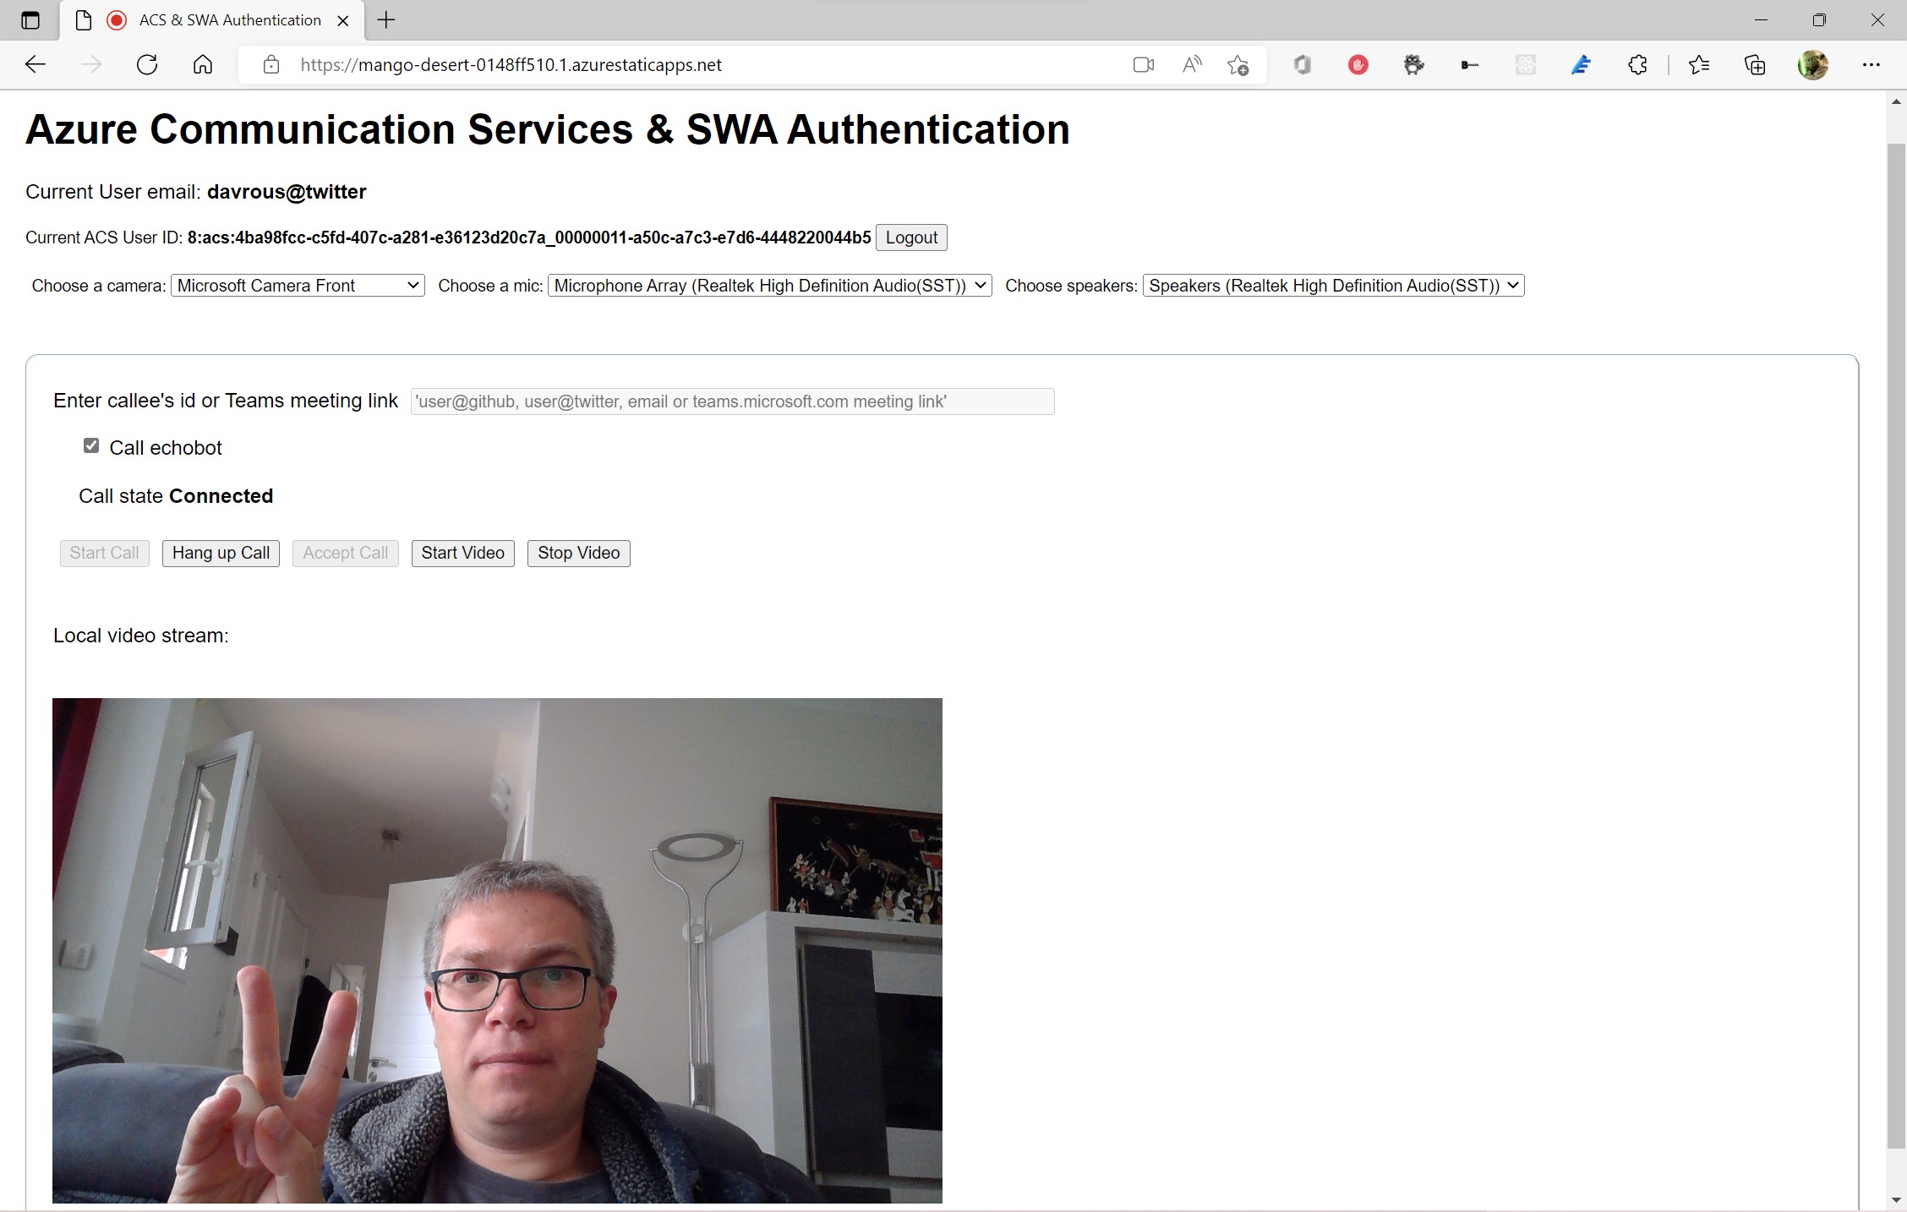The height and width of the screenshot is (1212, 1907).
Task: Reload the page with the refresh icon
Action: tap(147, 65)
